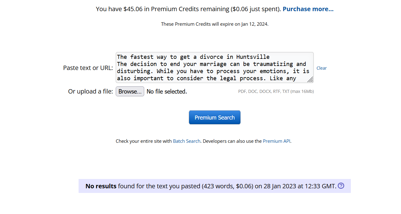401x214 pixels.
Task: Click the 'Or upload a file:' label
Action: tap(90, 91)
